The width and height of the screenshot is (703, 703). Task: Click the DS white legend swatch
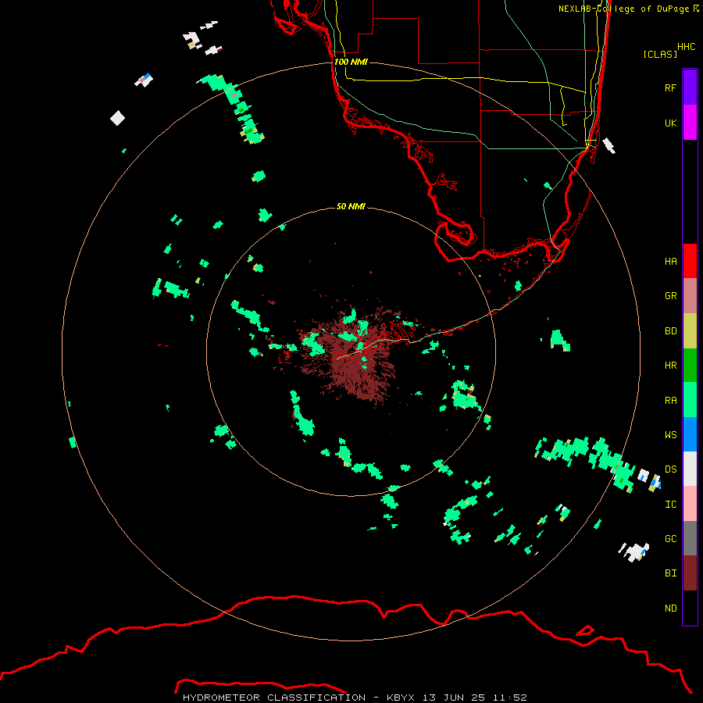[690, 469]
